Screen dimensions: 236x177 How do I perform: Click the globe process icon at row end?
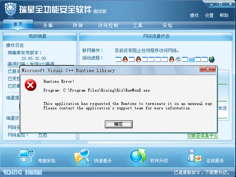coord(212,59)
